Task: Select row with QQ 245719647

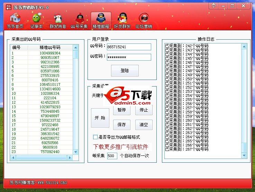Action: point(42,129)
